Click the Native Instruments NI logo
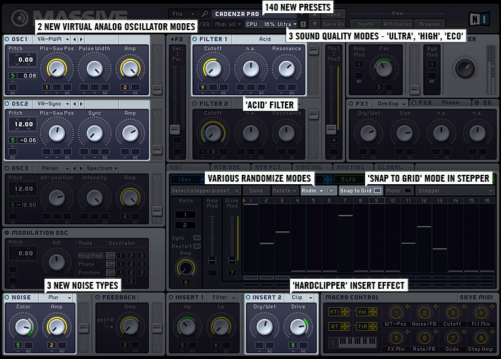 tap(479, 19)
